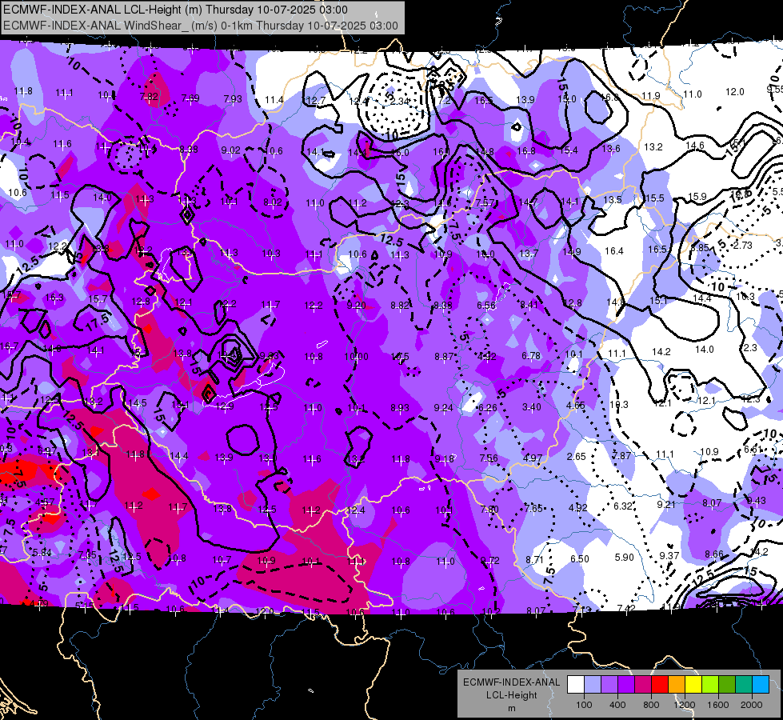This screenshot has width=783, height=720.
Task: Select the white legend color swatch
Action: pyautogui.click(x=575, y=685)
